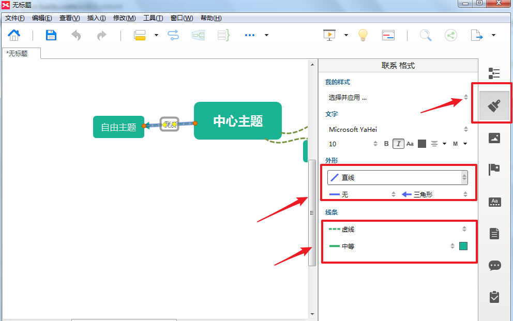The image size is (513, 321).
Task: Open the 选择并应用 styles dropdown
Action: click(465, 97)
